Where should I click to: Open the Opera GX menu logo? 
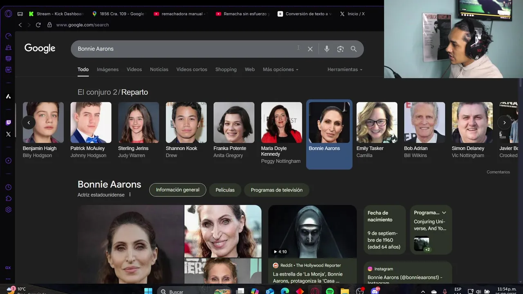coord(8,13)
